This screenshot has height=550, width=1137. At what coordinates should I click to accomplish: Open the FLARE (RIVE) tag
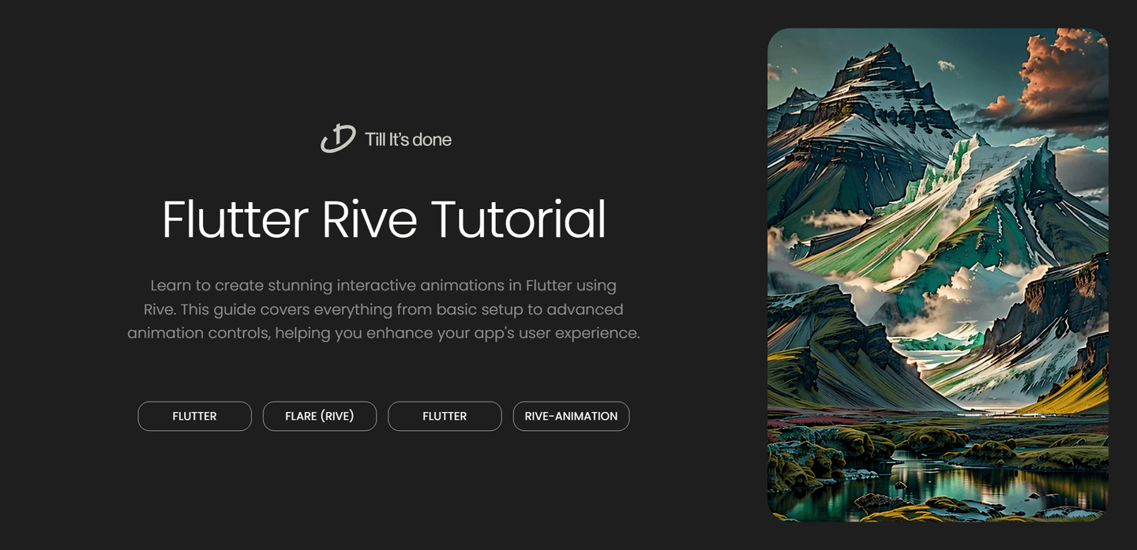click(x=319, y=416)
